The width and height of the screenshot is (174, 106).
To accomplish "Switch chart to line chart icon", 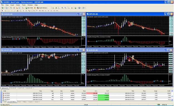I will [59, 8].
